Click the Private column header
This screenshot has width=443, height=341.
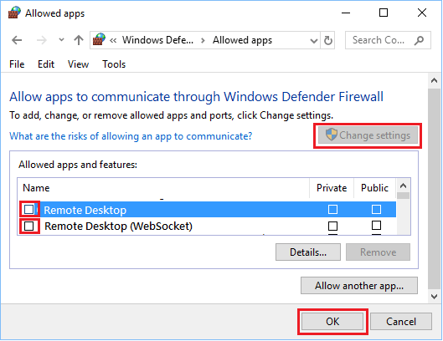332,188
